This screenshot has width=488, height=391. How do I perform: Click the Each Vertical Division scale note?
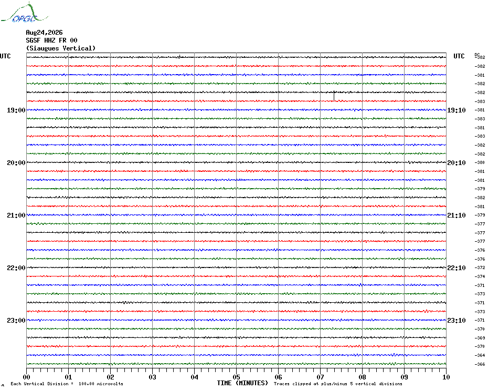pos(67,384)
